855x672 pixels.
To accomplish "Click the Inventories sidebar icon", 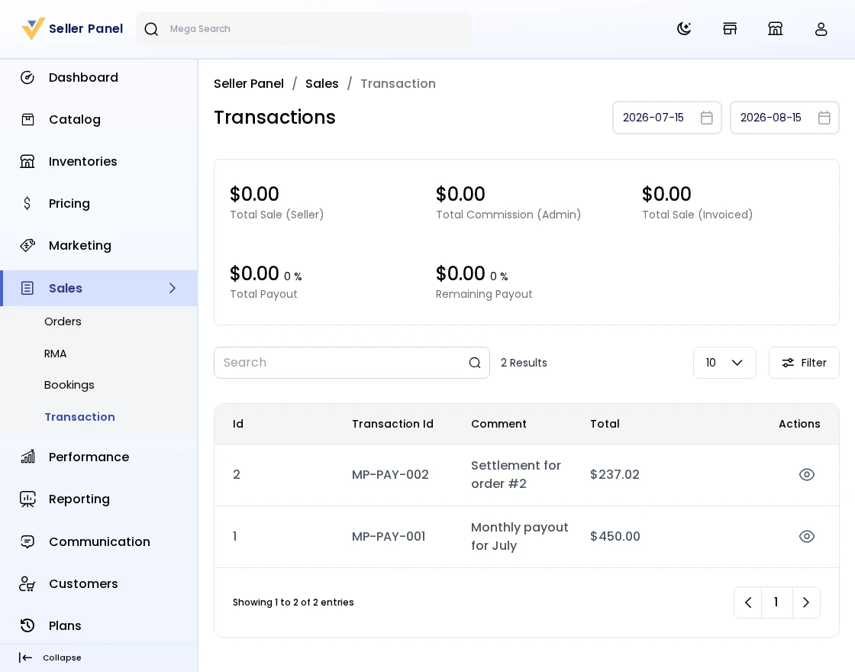I will pyautogui.click(x=27, y=161).
